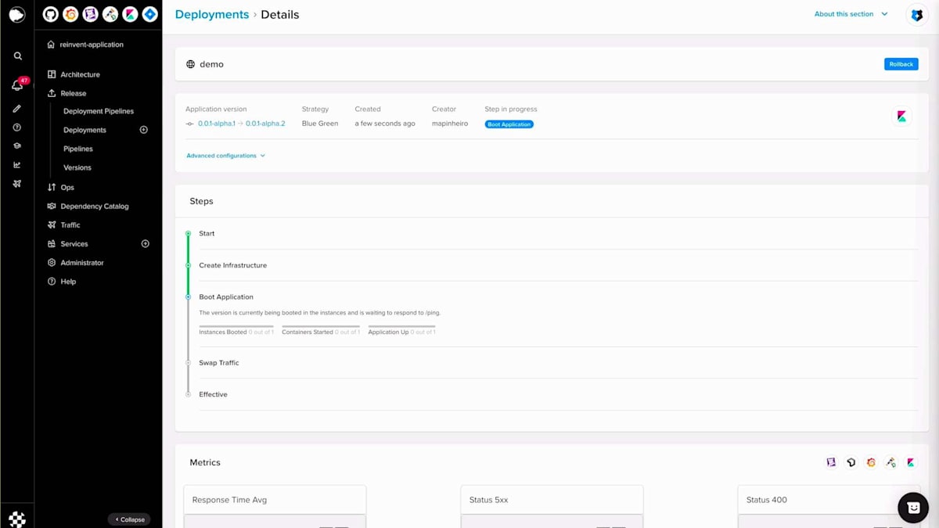Viewport: 939px width, 528px height.
Task: Open Traffic in the sidebar
Action: 70,225
